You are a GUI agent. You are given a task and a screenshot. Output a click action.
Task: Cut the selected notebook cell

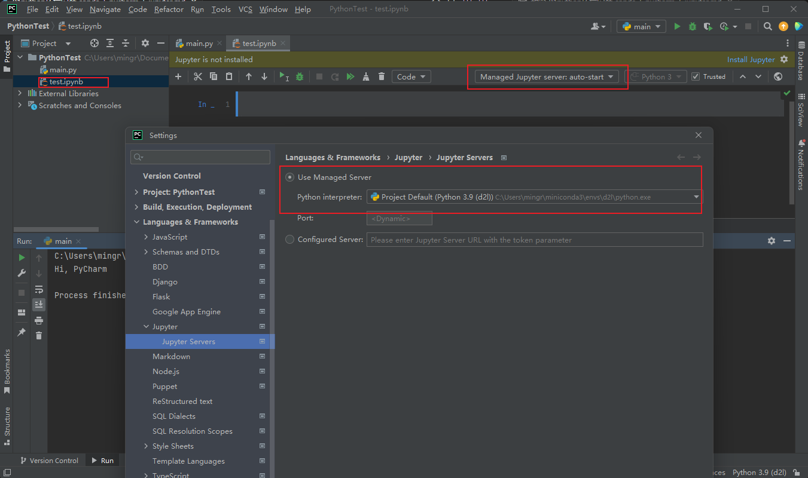198,76
